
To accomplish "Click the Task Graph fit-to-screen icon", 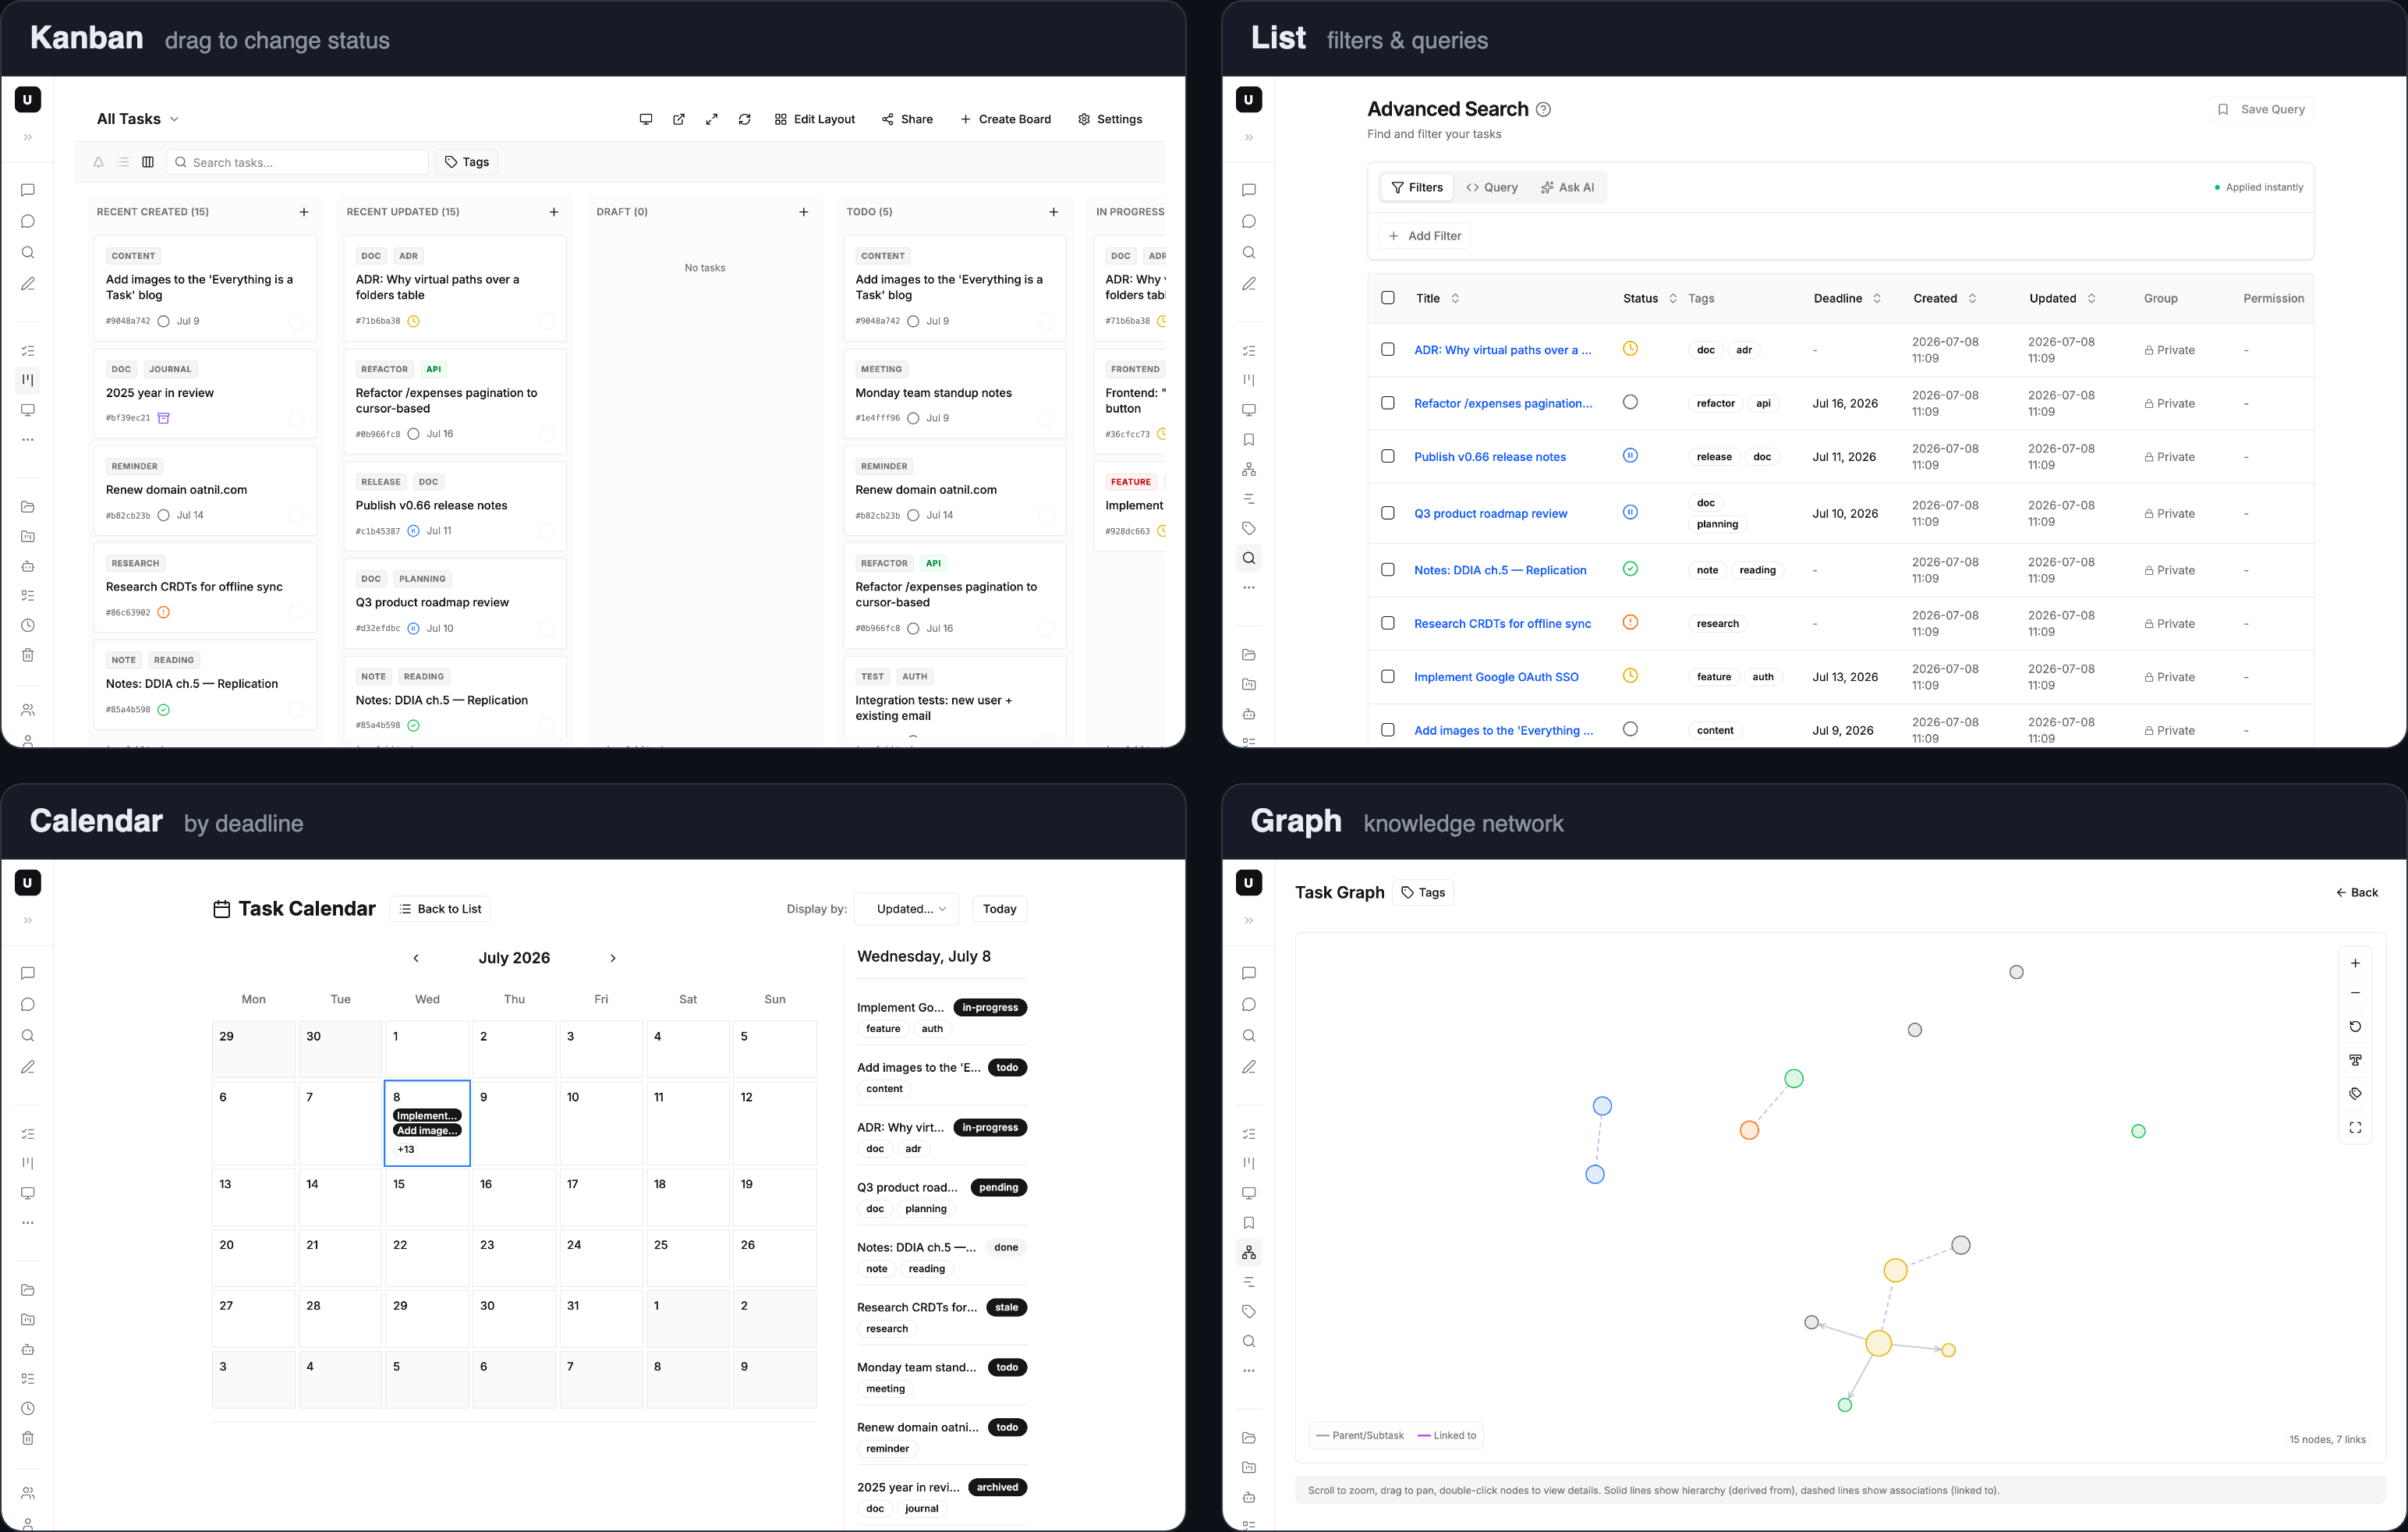I will 2355,1127.
